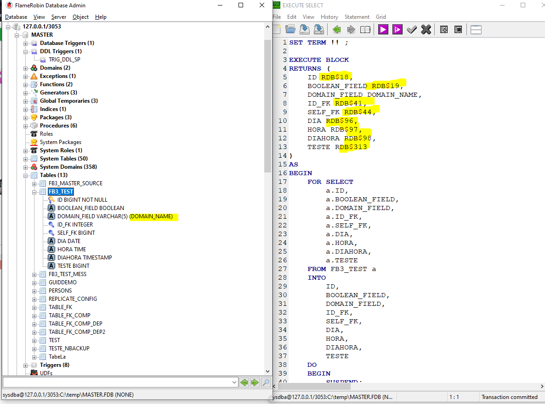The height and width of the screenshot is (404, 545).
Task: Collapse the FB3_TEST table node
Action: tap(34, 192)
